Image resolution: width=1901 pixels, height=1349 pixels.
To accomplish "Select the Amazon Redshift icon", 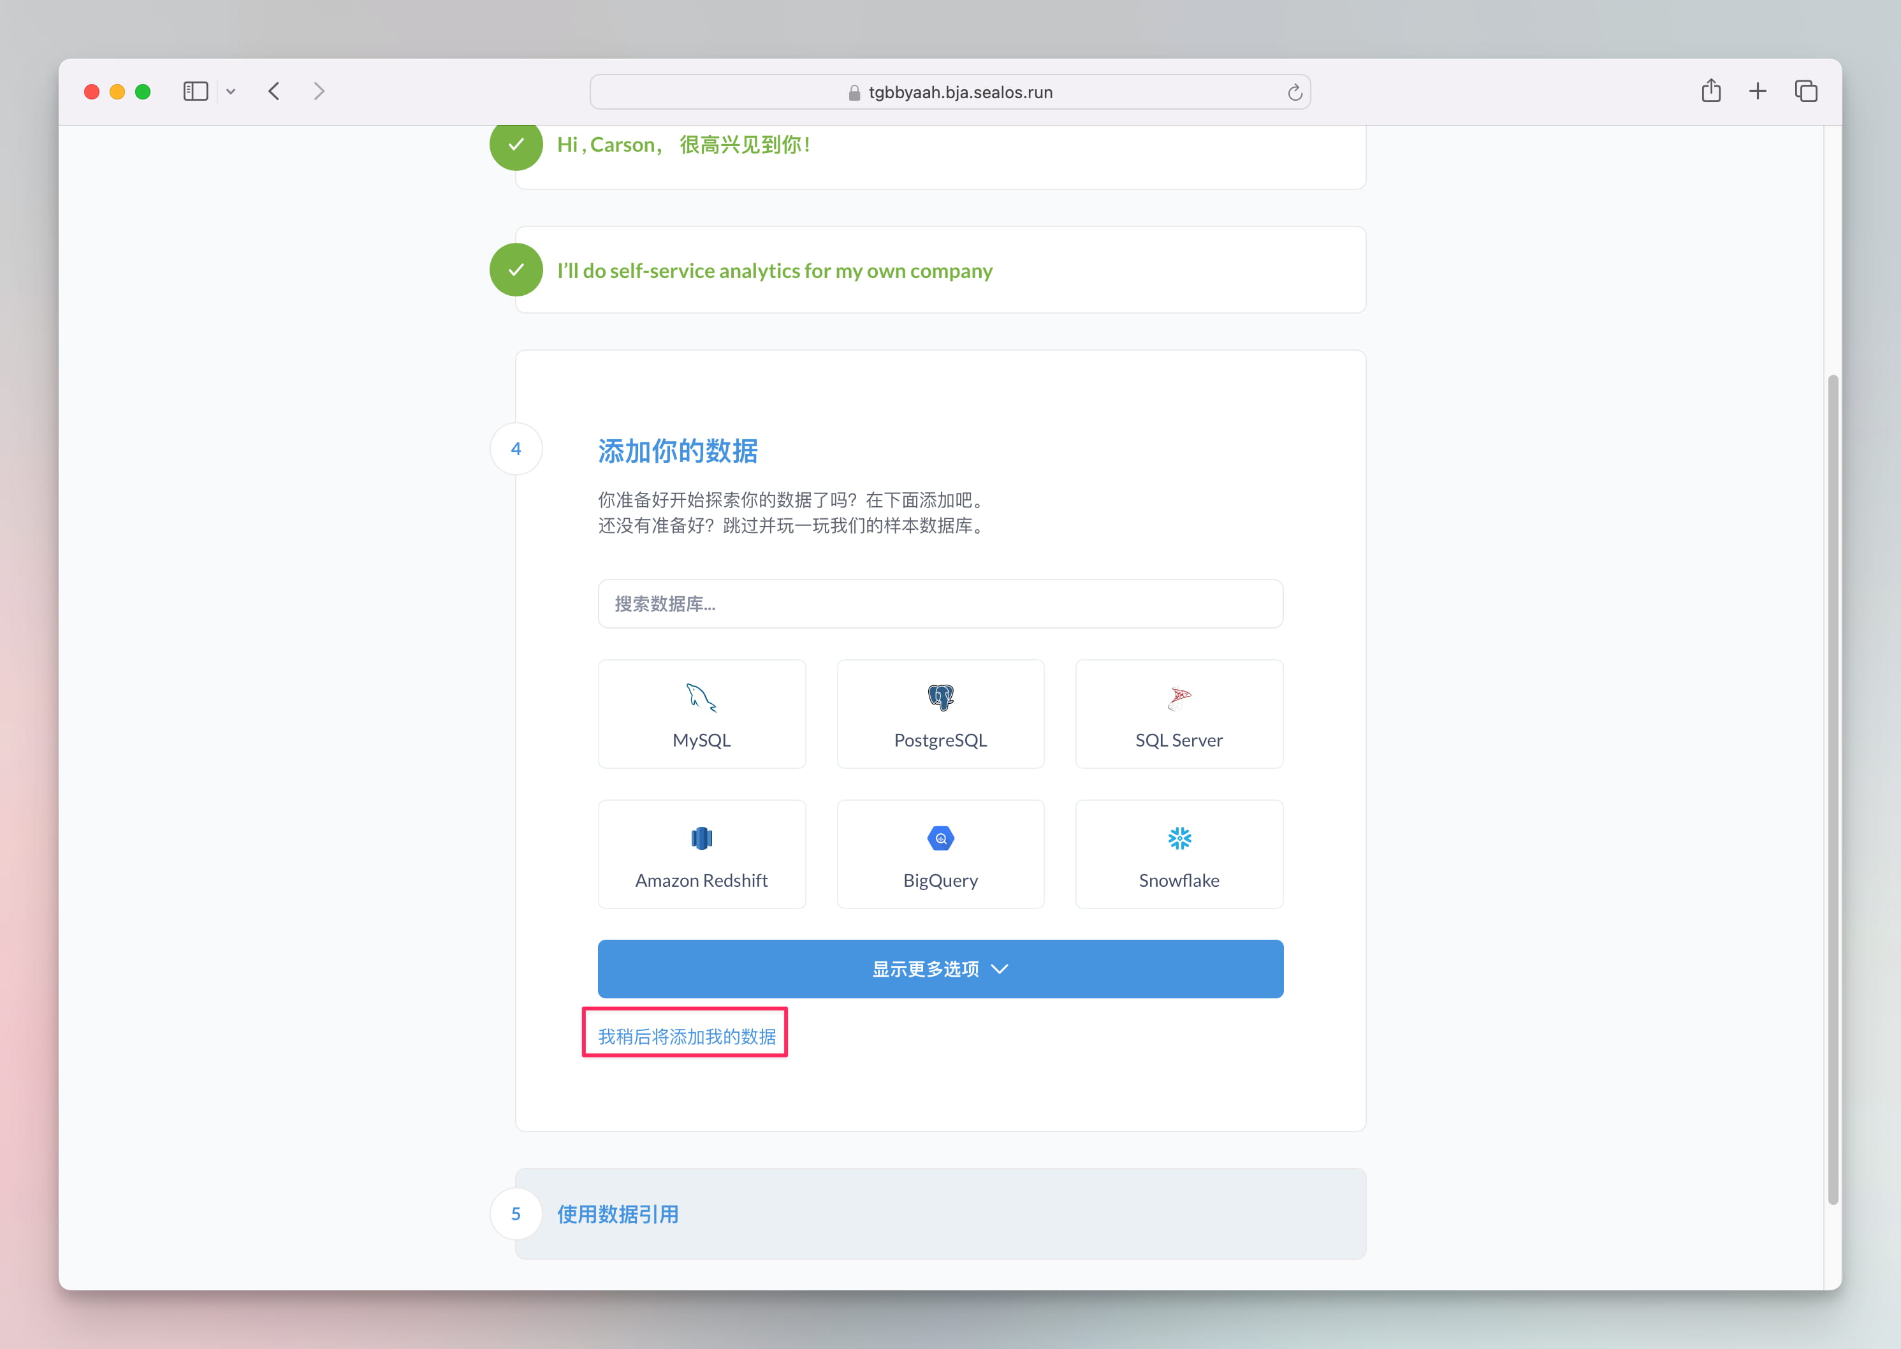I will pyautogui.click(x=701, y=838).
